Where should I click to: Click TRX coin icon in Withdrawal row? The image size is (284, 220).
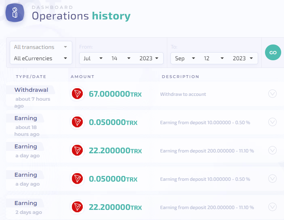(x=77, y=94)
